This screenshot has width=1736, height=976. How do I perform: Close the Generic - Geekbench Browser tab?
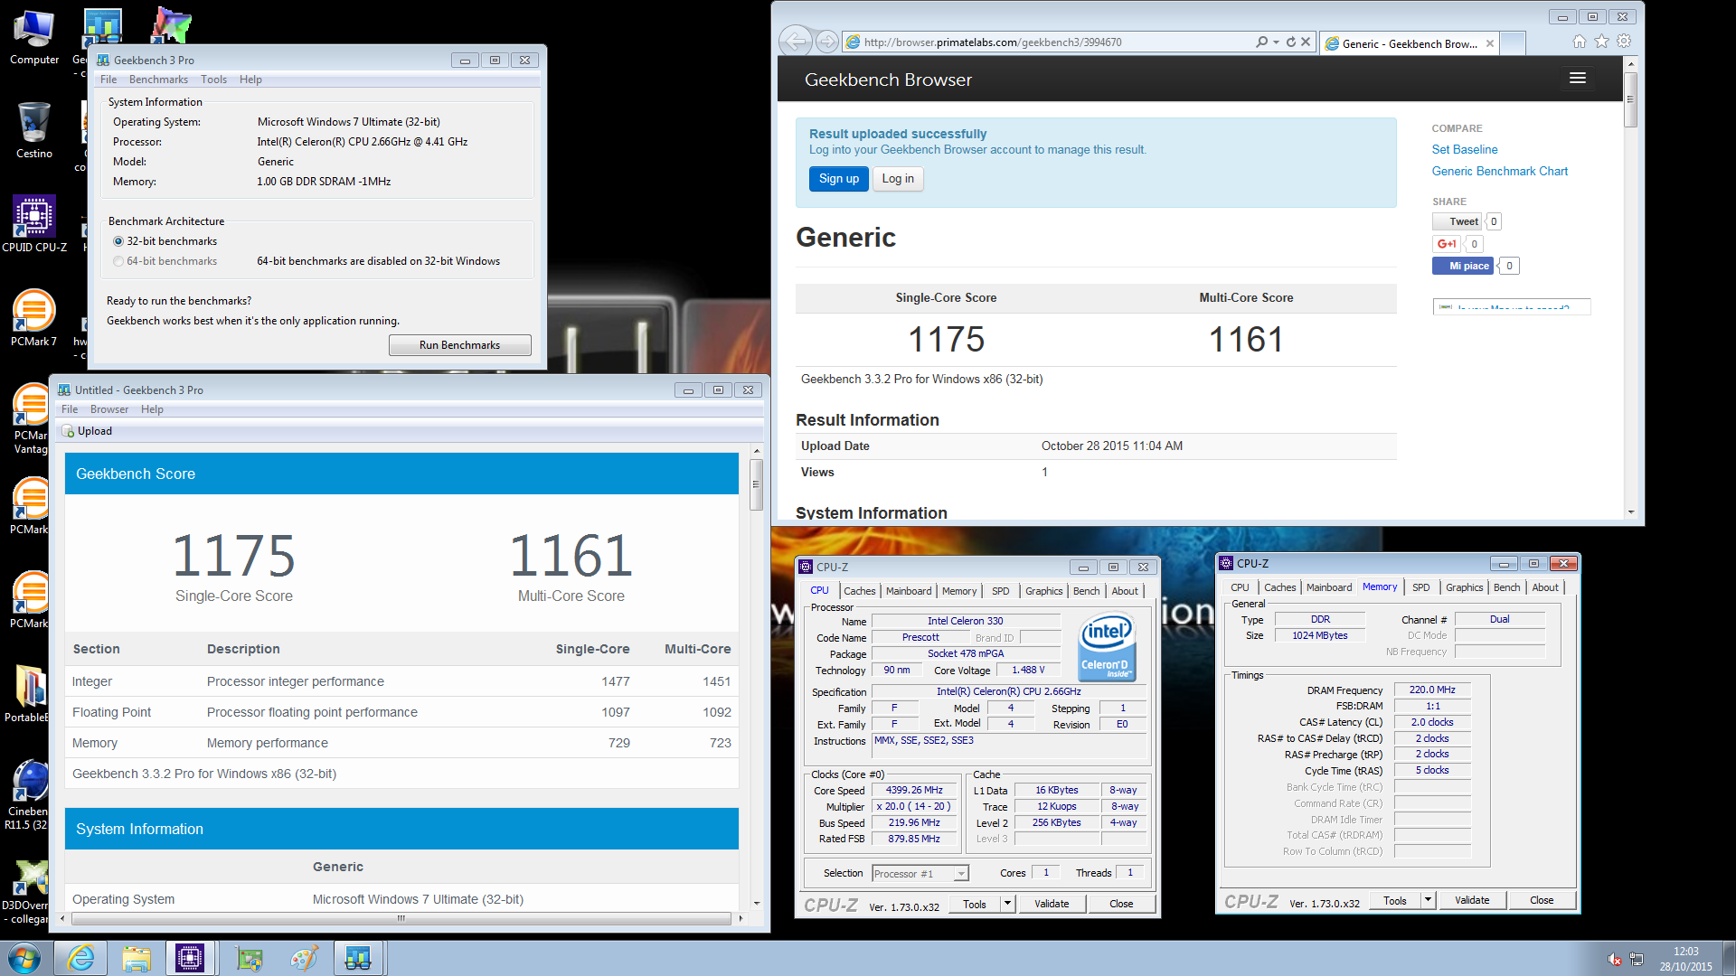1490,42
